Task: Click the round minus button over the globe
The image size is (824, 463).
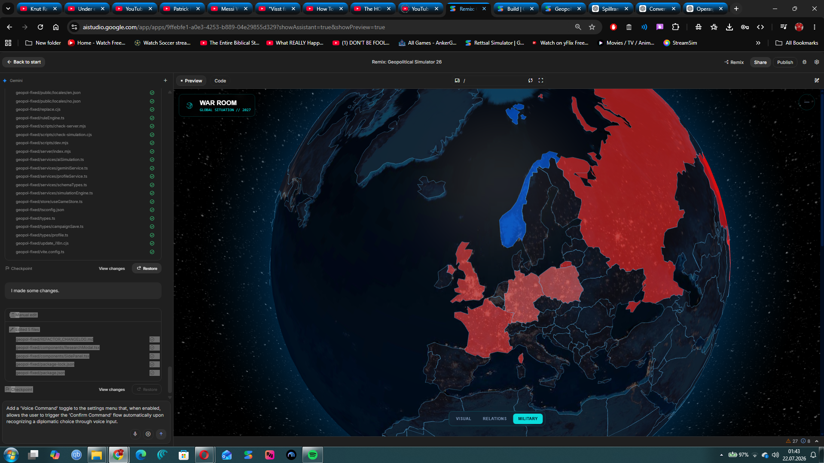Action: (806, 102)
